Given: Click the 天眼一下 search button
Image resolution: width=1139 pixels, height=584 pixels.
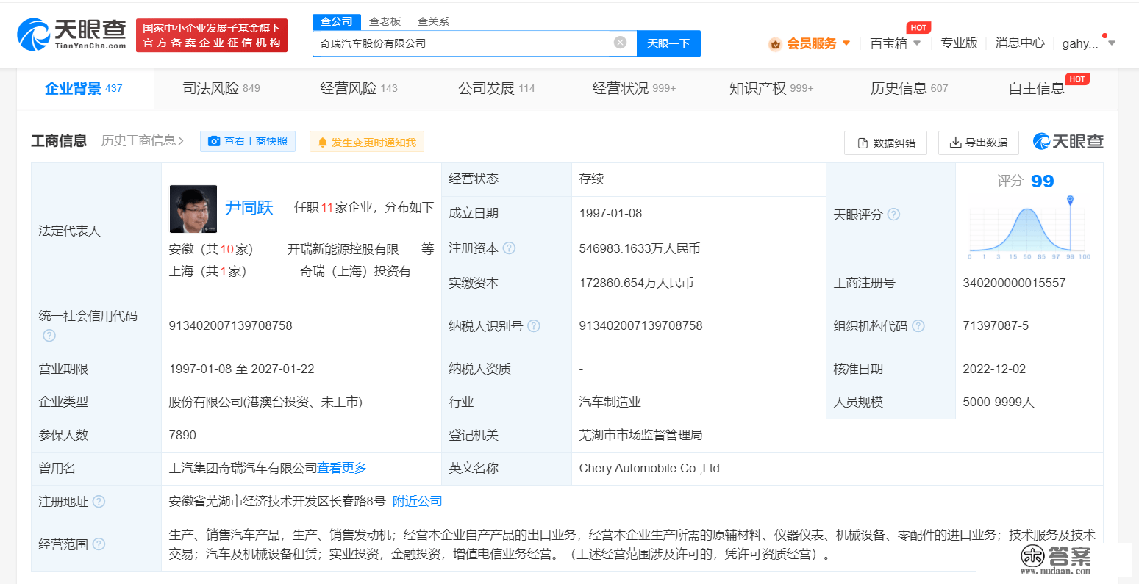Looking at the screenshot, I should point(668,43).
